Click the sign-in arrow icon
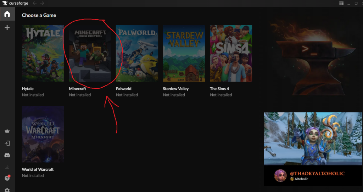 click(x=7, y=143)
